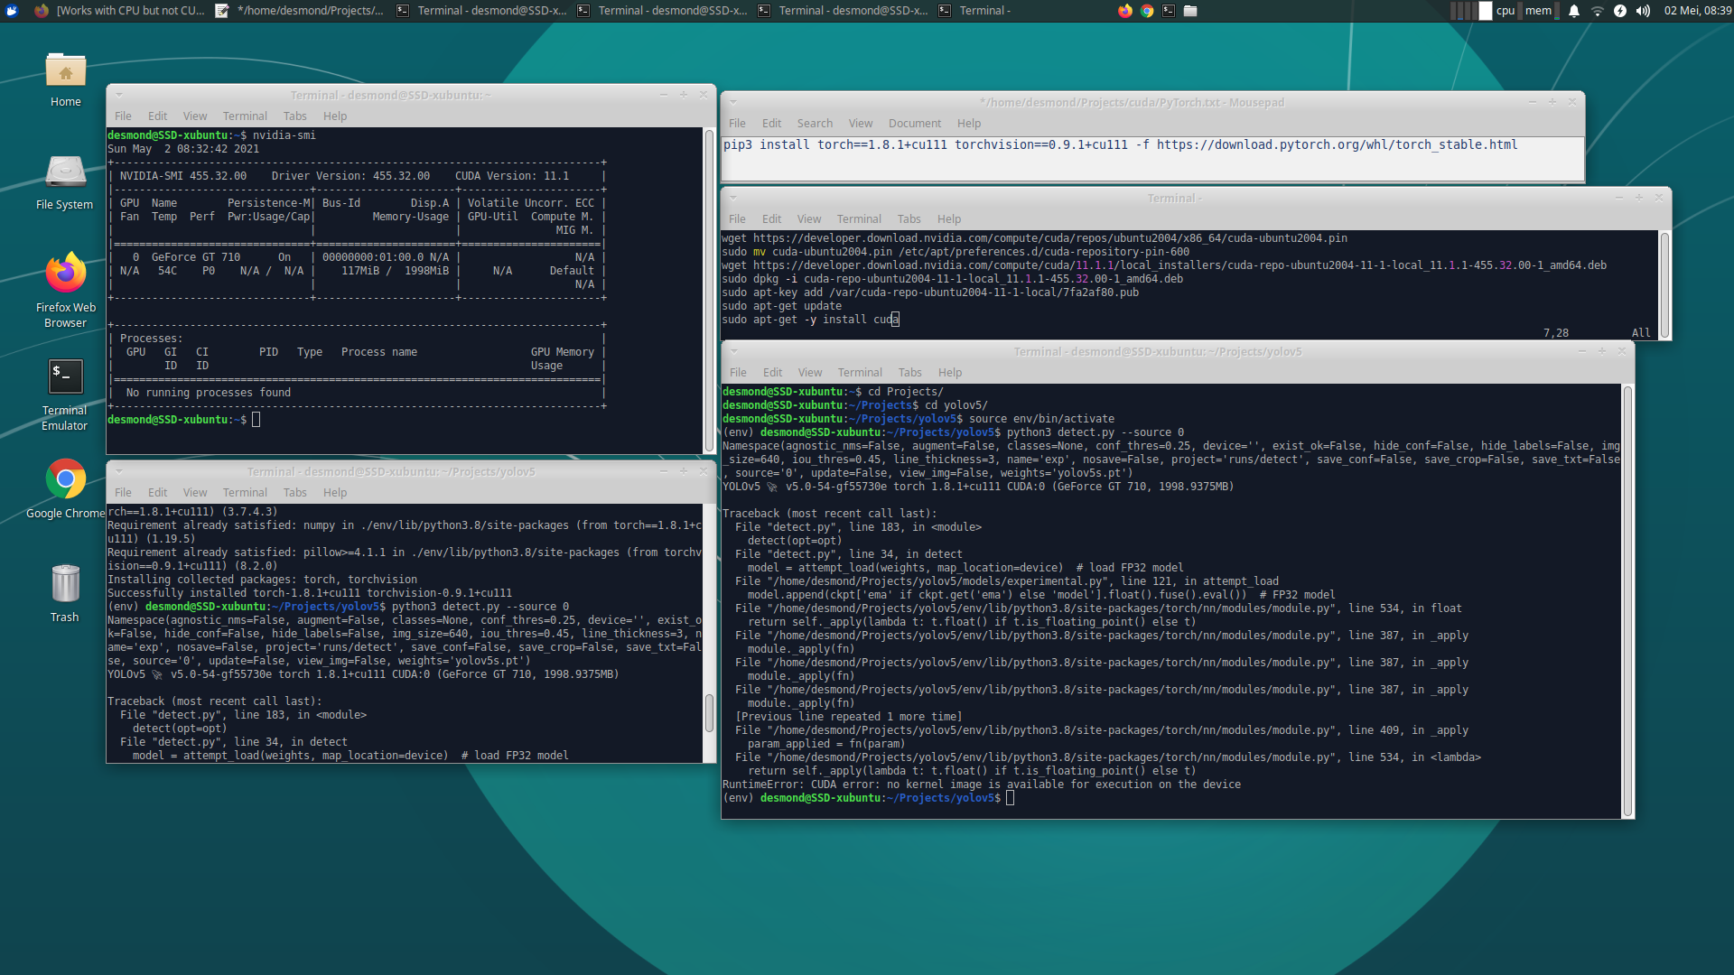The width and height of the screenshot is (1734, 975).
Task: Open the window menu of the nvidia-smi terminal
Action: click(120, 94)
